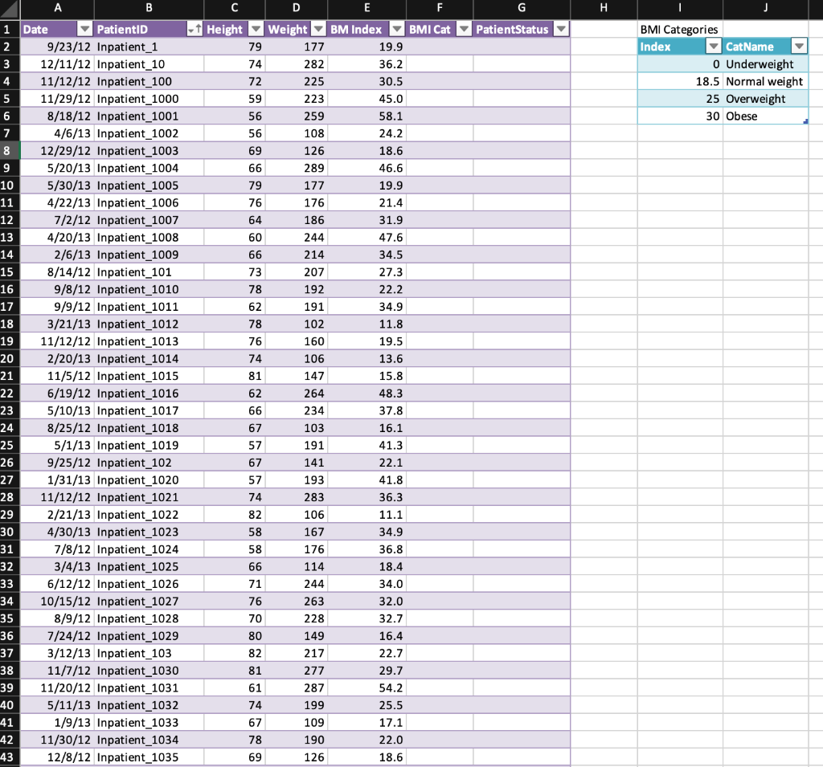Select column B header

tap(149, 8)
